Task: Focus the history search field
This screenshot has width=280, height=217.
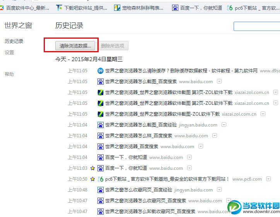Action: 257,26
